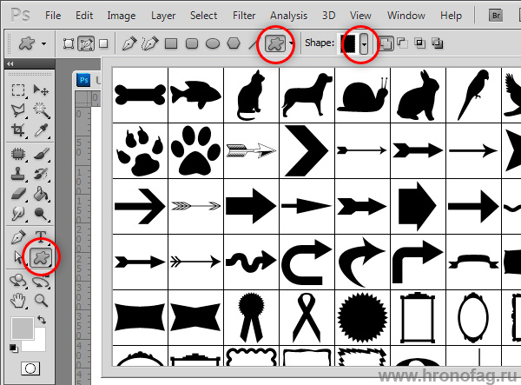Select the Hand tool

tap(17, 301)
